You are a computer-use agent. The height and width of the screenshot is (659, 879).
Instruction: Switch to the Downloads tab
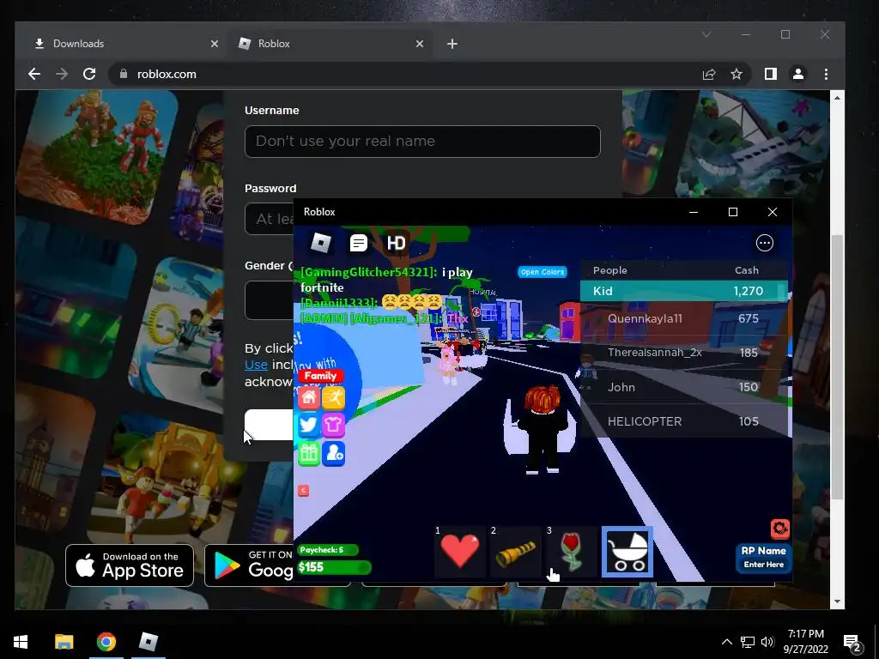(124, 44)
